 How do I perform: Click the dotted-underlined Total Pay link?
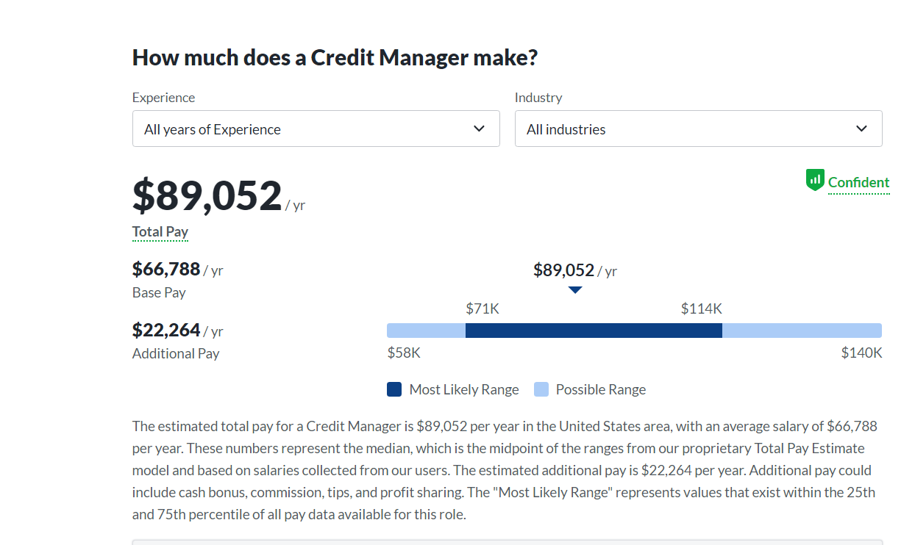point(160,232)
